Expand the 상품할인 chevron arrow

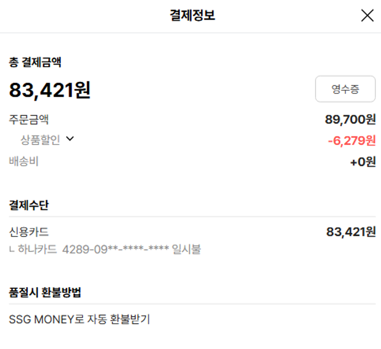click(70, 139)
